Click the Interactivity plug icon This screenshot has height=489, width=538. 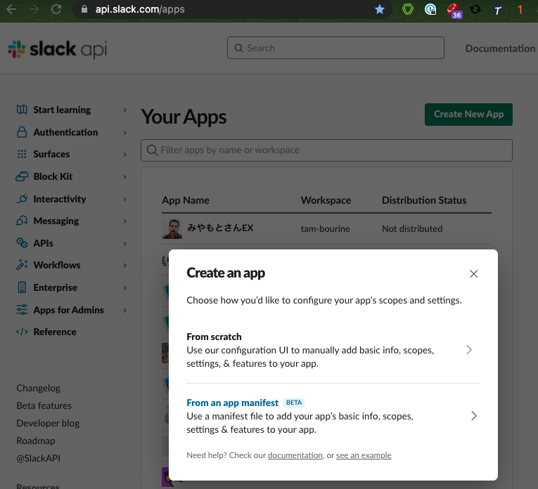[x=22, y=199]
